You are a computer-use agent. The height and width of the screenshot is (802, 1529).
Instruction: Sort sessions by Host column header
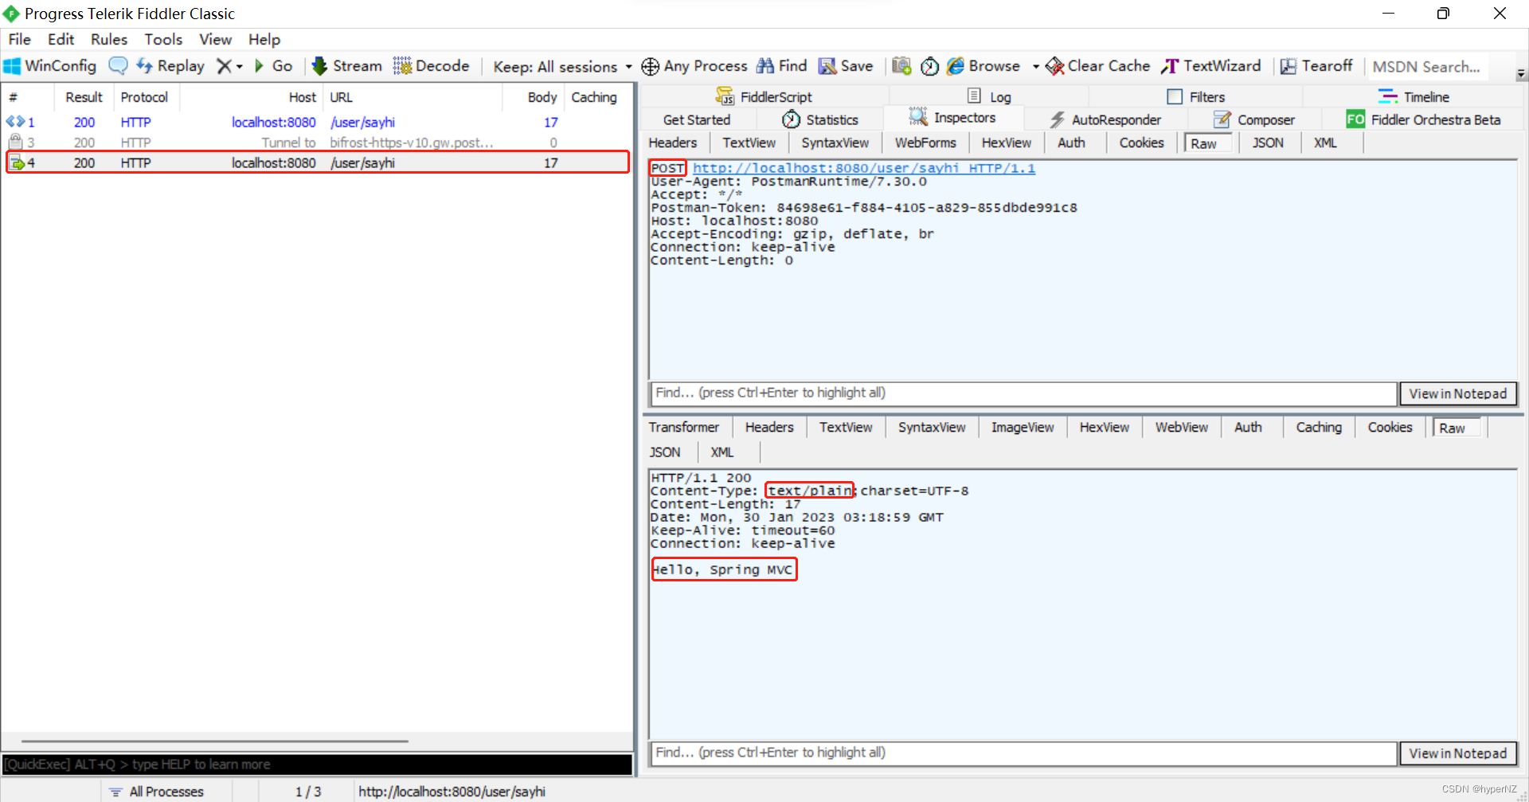coord(251,97)
